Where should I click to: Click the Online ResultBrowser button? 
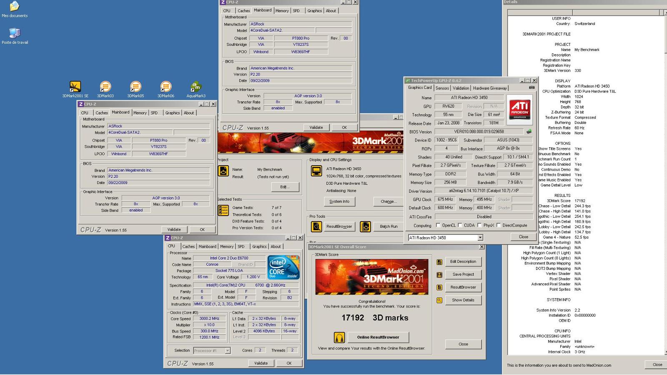(x=378, y=337)
